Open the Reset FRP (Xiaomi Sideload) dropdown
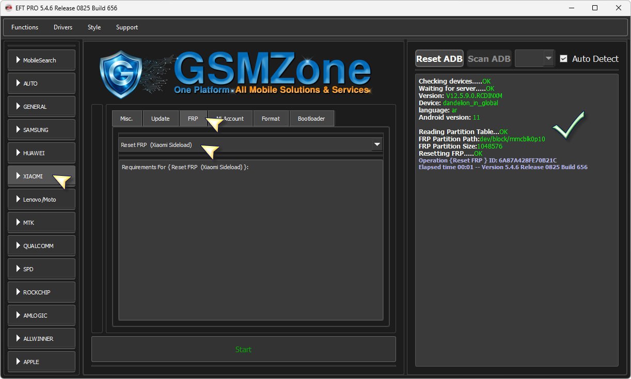The width and height of the screenshot is (631, 379). [x=250, y=145]
